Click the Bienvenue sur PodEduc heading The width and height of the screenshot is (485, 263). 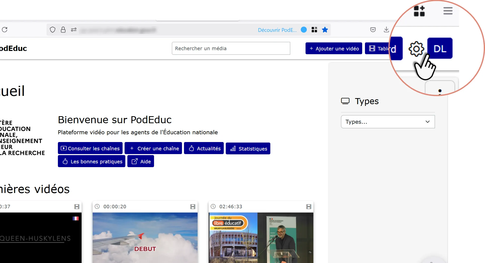[115, 120]
